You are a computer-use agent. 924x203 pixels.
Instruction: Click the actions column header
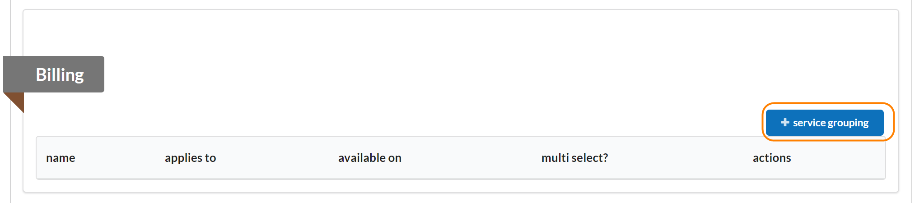pos(771,158)
